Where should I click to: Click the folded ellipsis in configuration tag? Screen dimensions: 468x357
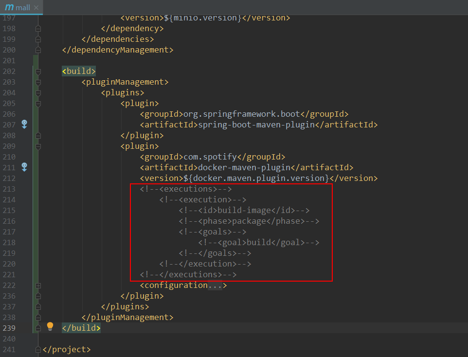[215, 286]
